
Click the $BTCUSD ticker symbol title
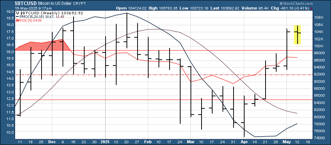click(x=26, y=3)
